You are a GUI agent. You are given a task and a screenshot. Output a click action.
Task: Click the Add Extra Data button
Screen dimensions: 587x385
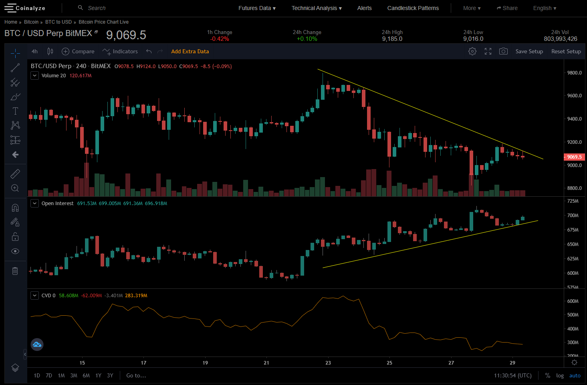(x=190, y=51)
